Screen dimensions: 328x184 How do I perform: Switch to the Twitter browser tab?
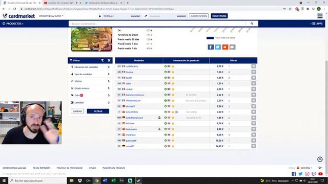(102, 3)
